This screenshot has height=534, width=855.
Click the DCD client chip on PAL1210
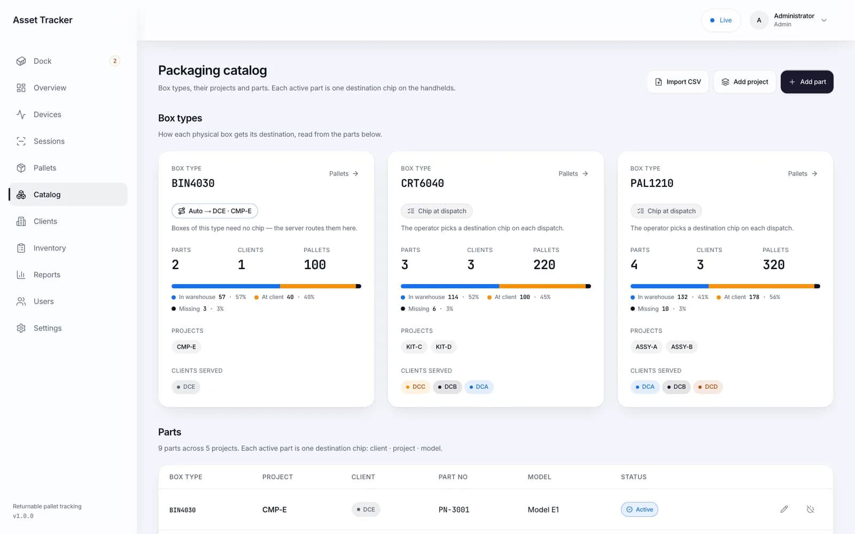[x=708, y=387]
